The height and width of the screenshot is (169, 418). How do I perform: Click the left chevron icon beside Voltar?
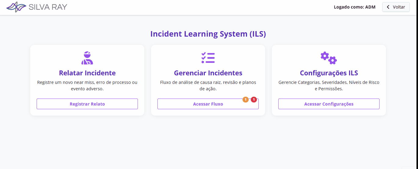(388, 7)
